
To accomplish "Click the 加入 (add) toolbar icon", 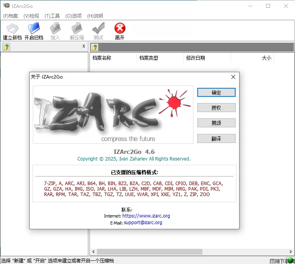I will pyautogui.click(x=55, y=31).
